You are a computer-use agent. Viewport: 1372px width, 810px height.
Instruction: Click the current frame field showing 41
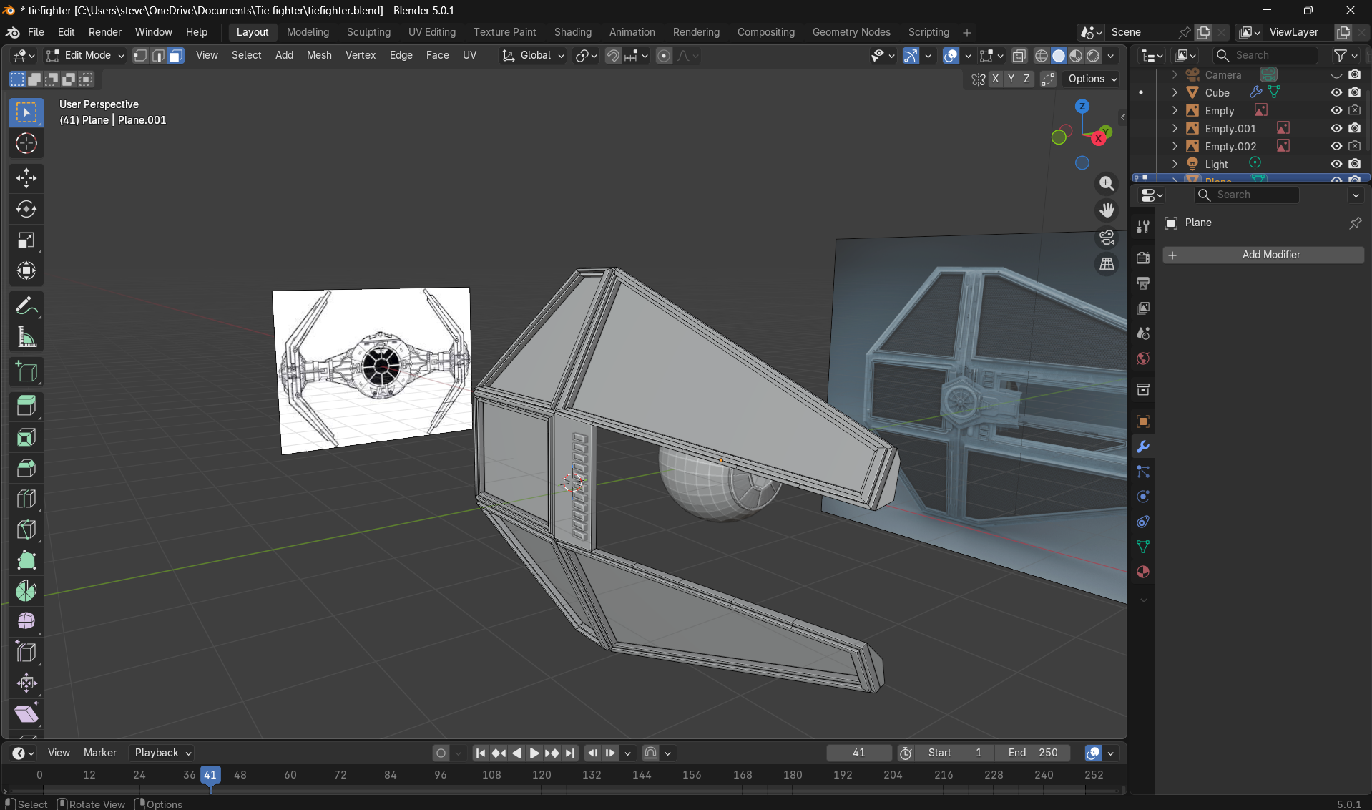point(859,753)
